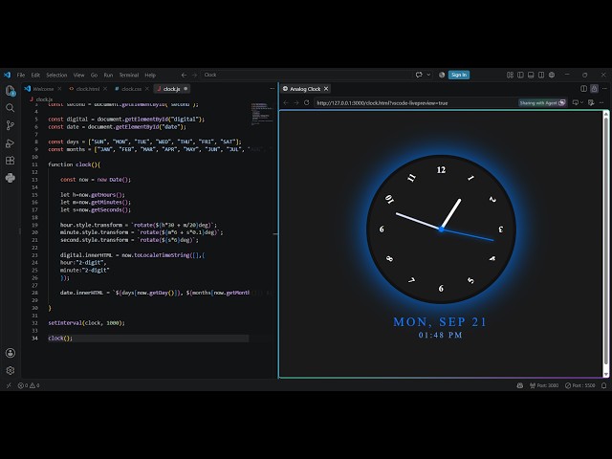Viewport: 612px width, 459px height.
Task: Click the code minimap
Action: [262, 114]
